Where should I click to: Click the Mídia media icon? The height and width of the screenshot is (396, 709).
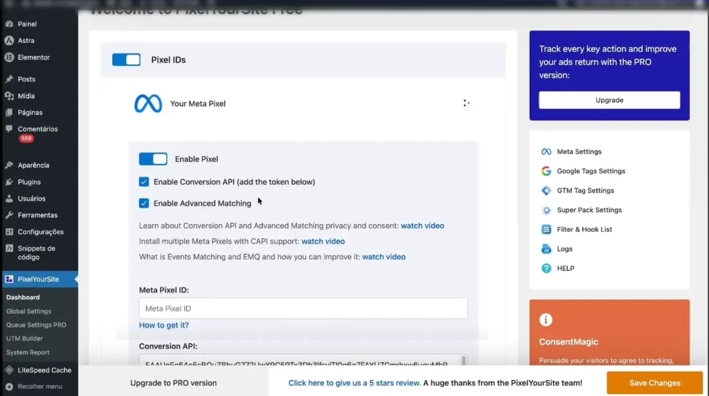tap(9, 96)
